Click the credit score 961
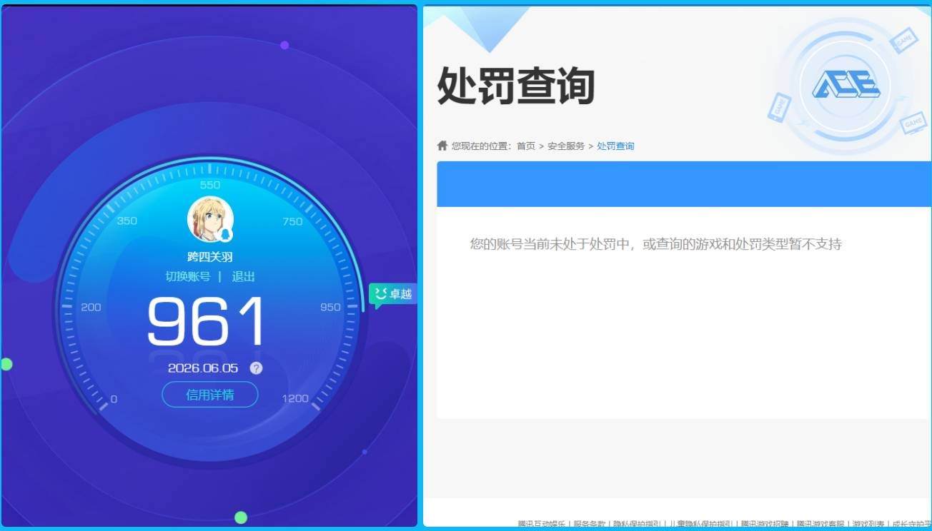Image resolution: width=932 pixels, height=531 pixels. pos(206,322)
